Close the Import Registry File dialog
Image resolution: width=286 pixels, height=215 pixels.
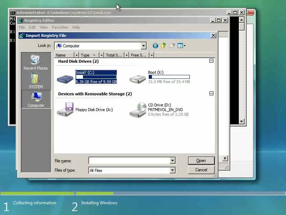tap(213, 35)
